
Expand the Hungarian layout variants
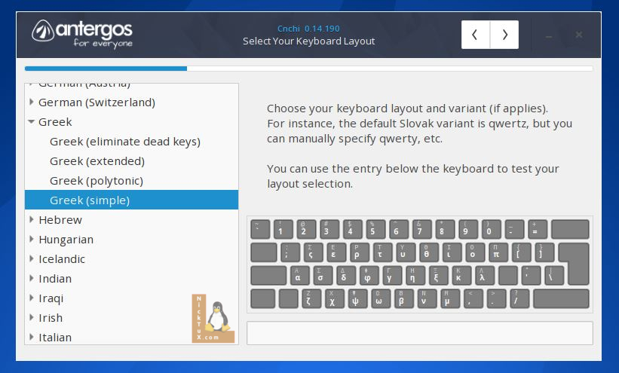tap(32, 240)
